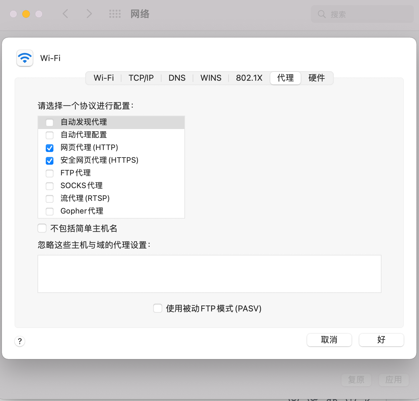Viewport: 419px width, 401px height.
Task: Open help with the question mark button
Action: pyautogui.click(x=20, y=341)
